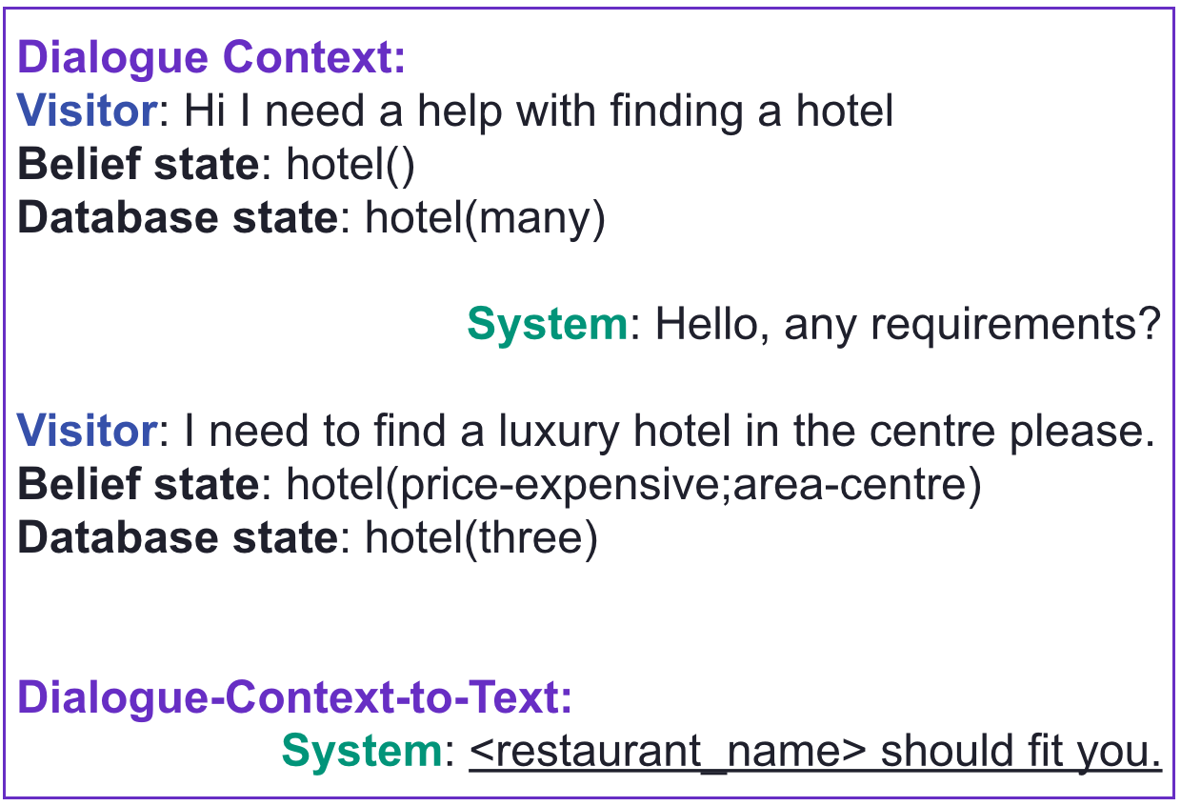Select the "Hi I need a help" utterance
Screen dimensions: 1181x806
538,112
